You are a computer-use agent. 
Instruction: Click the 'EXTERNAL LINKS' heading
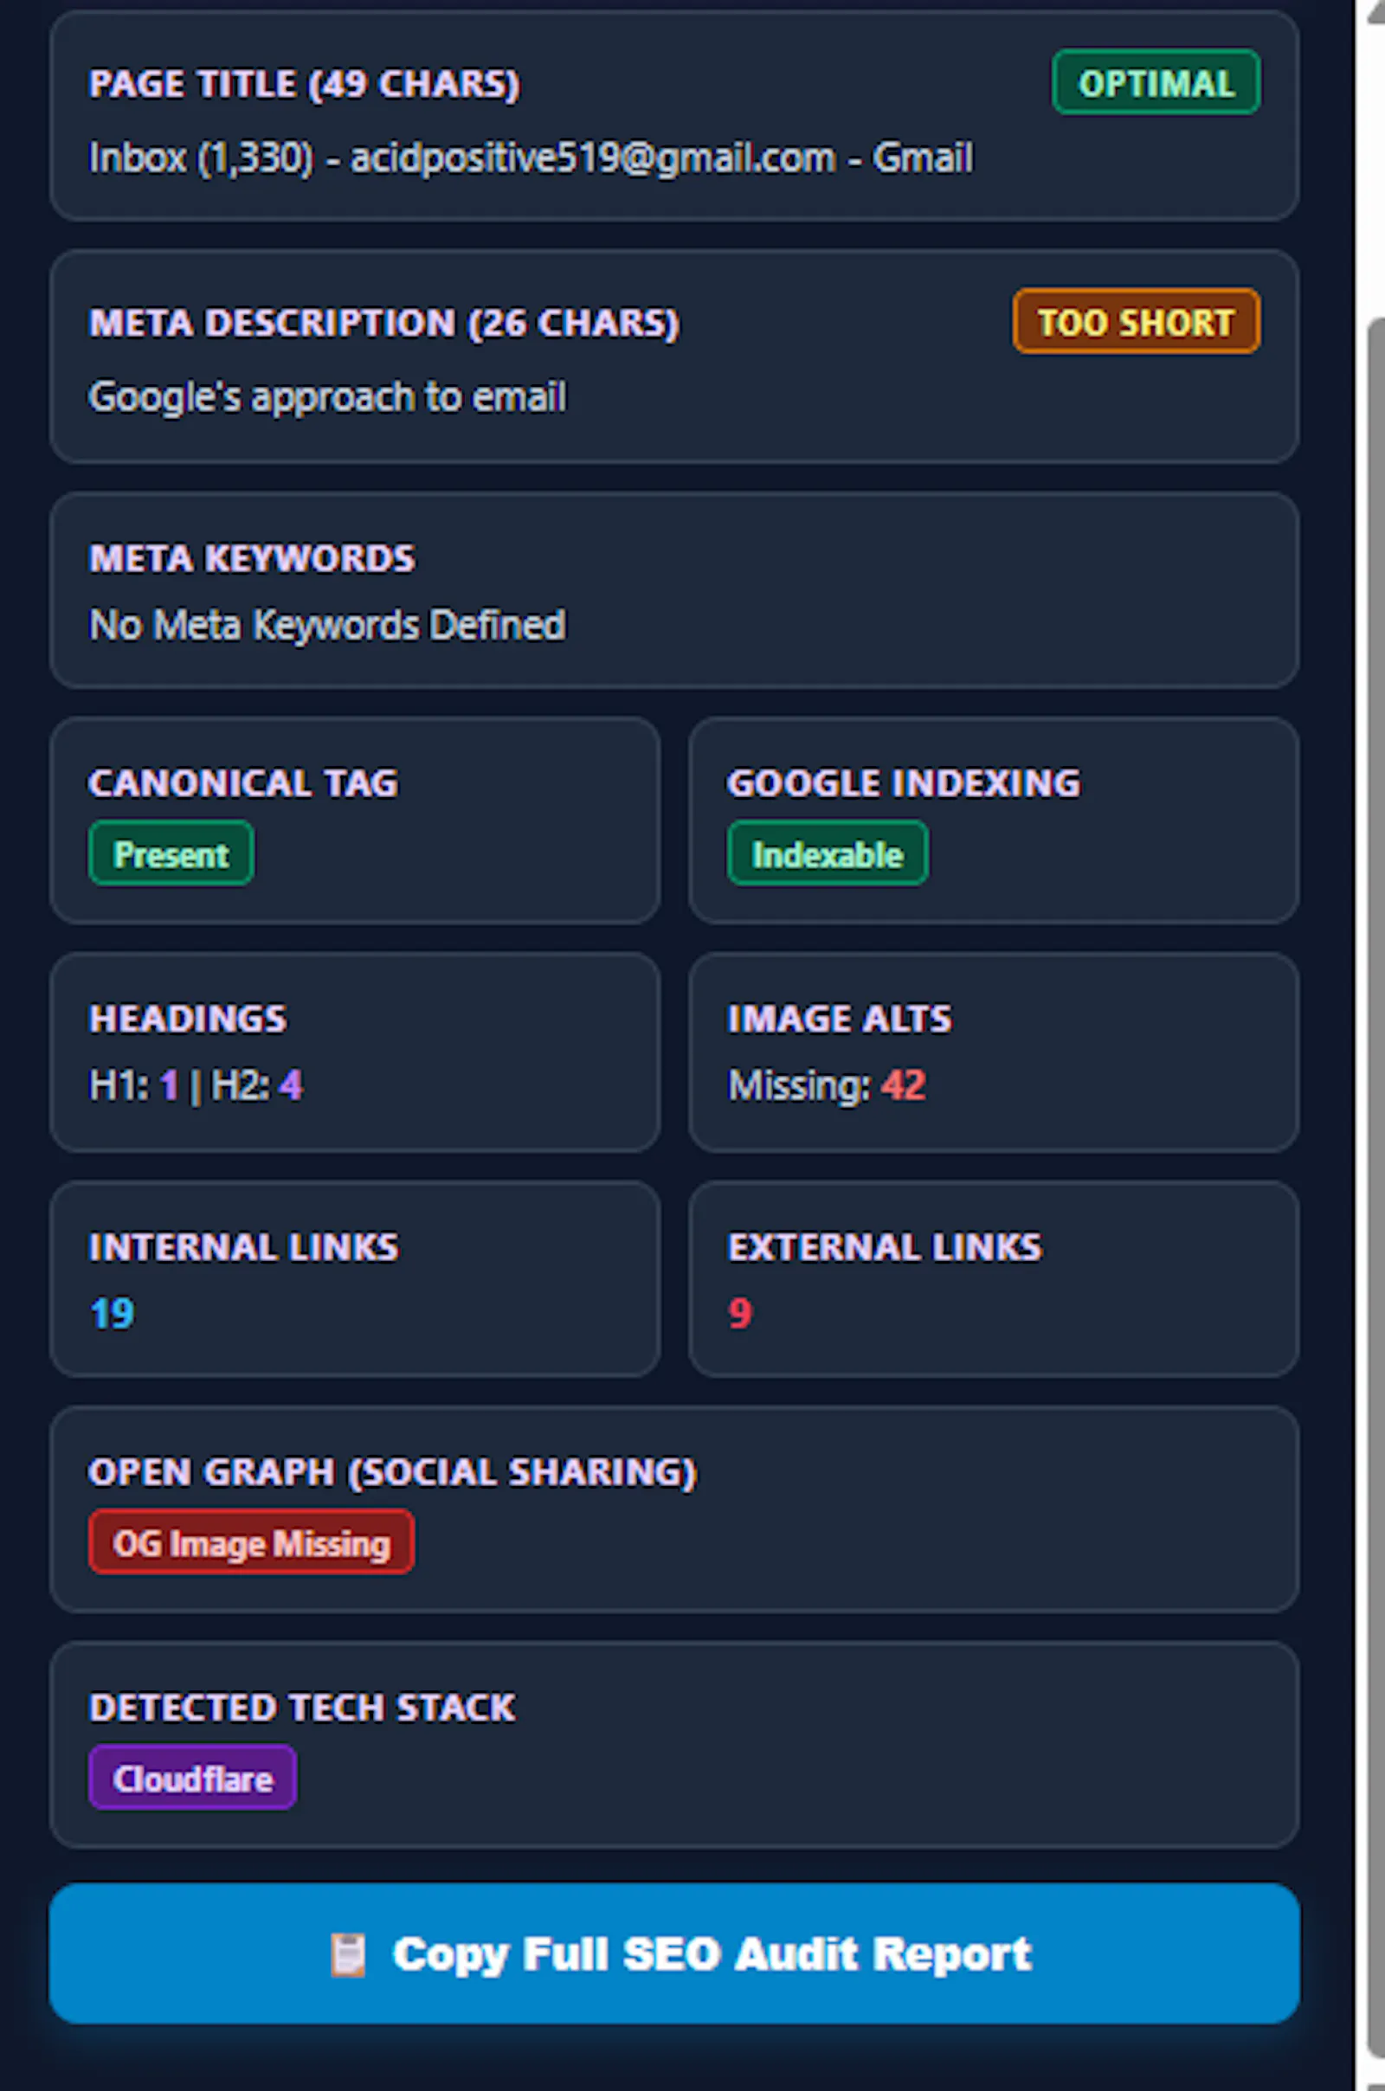pyautogui.click(x=885, y=1248)
